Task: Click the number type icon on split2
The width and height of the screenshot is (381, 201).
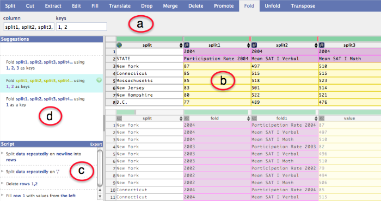Action: 254,45
